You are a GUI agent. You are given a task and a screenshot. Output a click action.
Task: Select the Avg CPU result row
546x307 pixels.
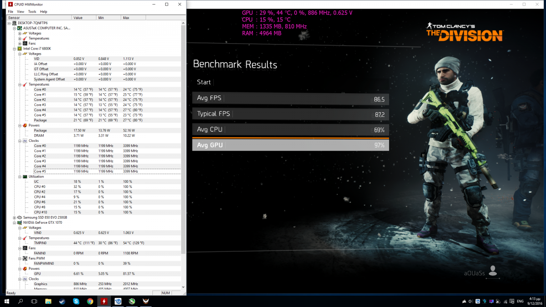coord(290,130)
